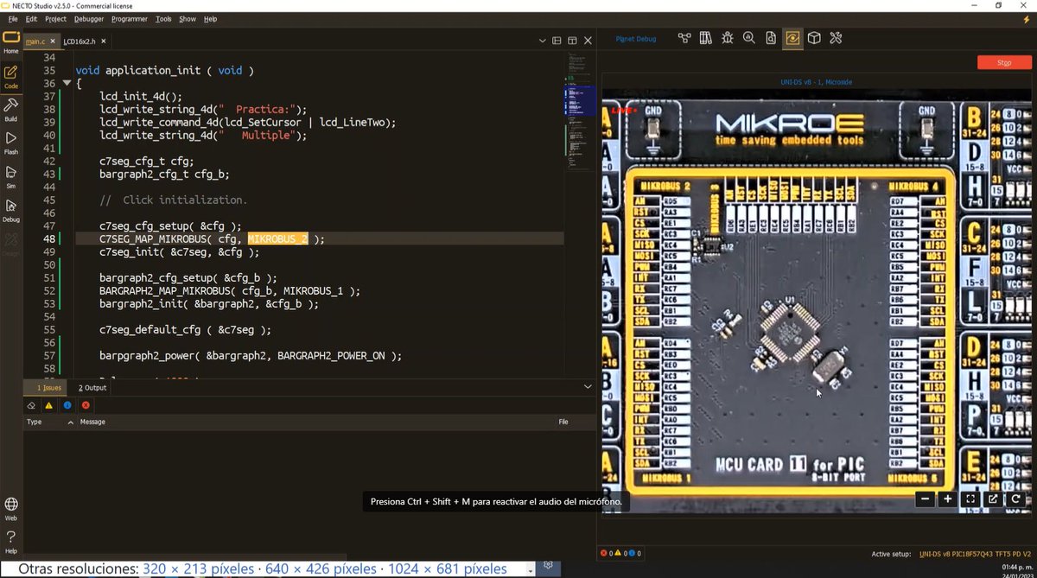
Task: Click the File column header in Issues
Action: pos(563,422)
